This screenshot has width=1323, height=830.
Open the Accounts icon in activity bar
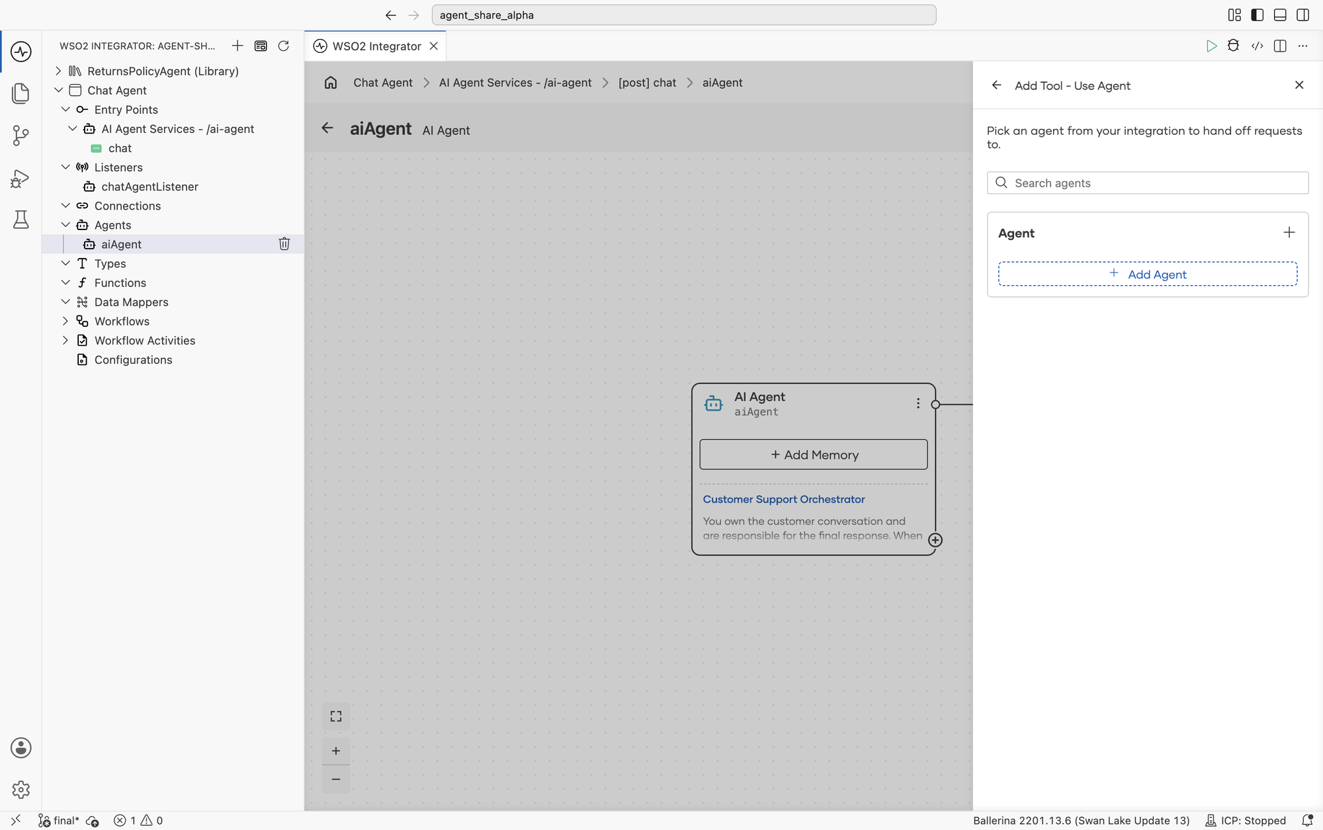pos(21,747)
